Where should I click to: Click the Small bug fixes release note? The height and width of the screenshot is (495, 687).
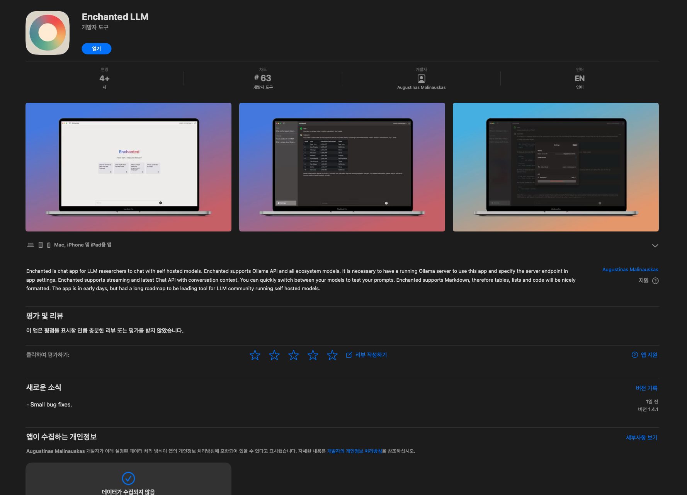click(49, 405)
